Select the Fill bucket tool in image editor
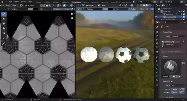This screenshot has width=187, height=101. click(x=4, y=33)
